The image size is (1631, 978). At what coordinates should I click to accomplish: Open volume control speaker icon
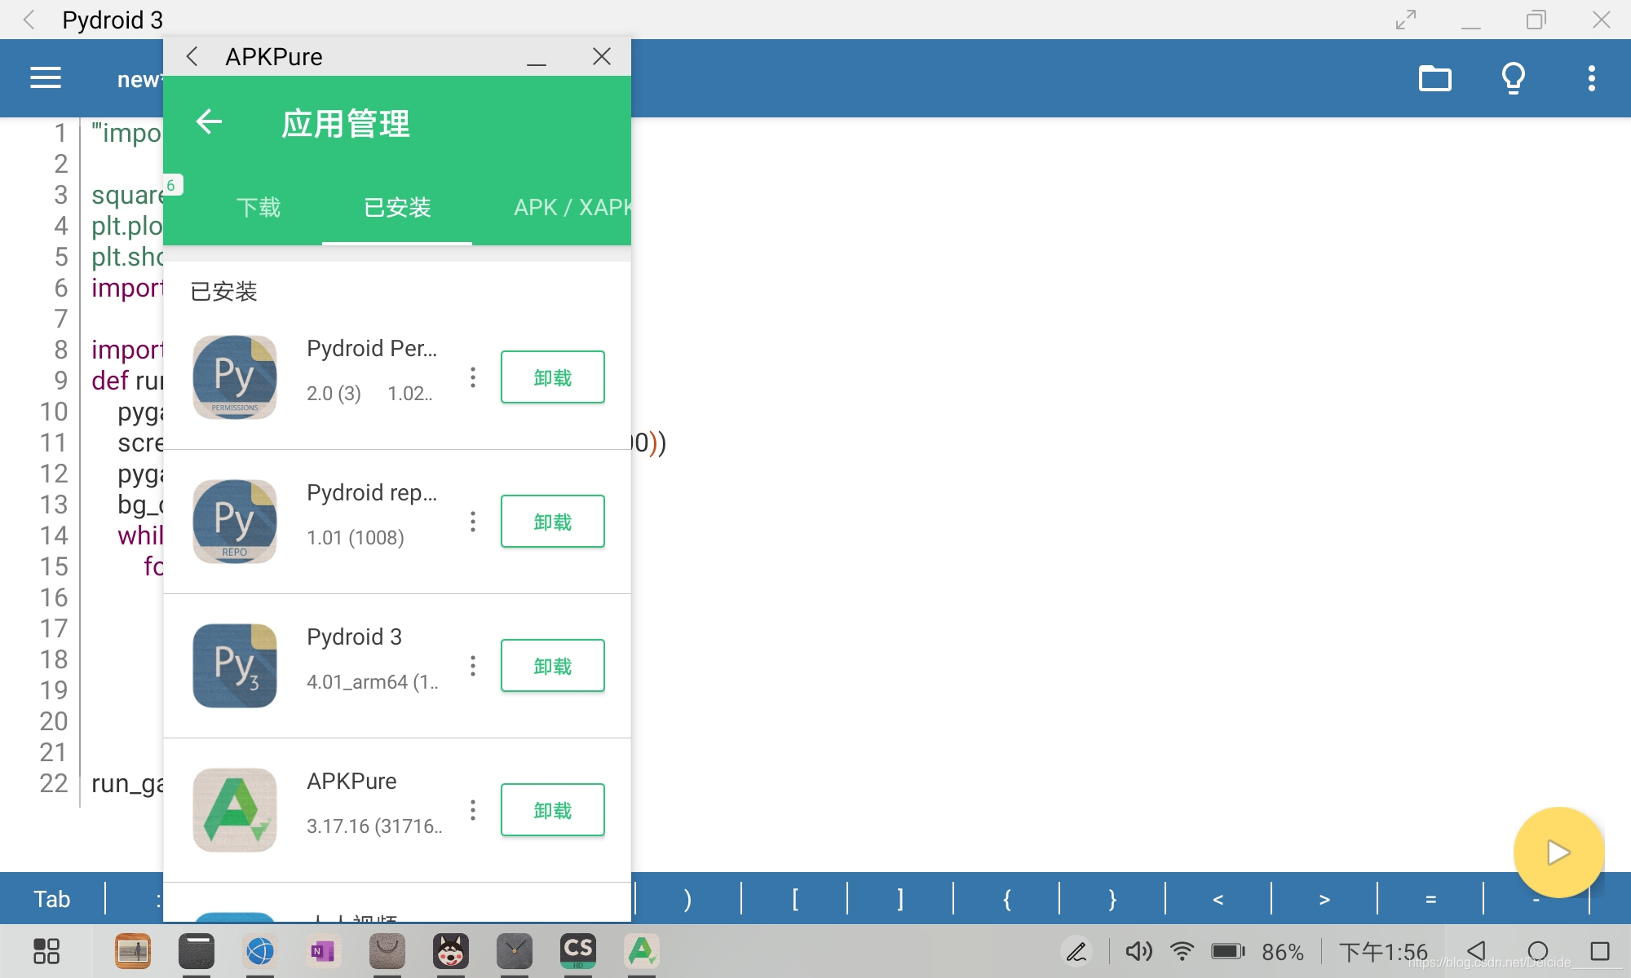(1138, 951)
